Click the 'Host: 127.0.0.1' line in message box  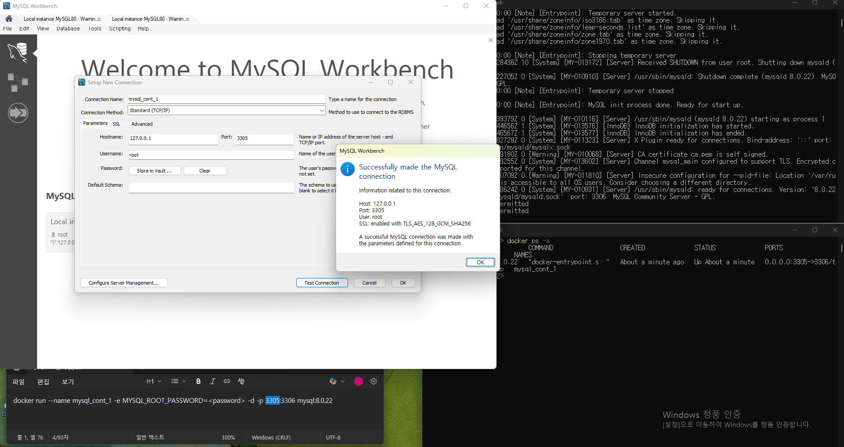click(377, 204)
